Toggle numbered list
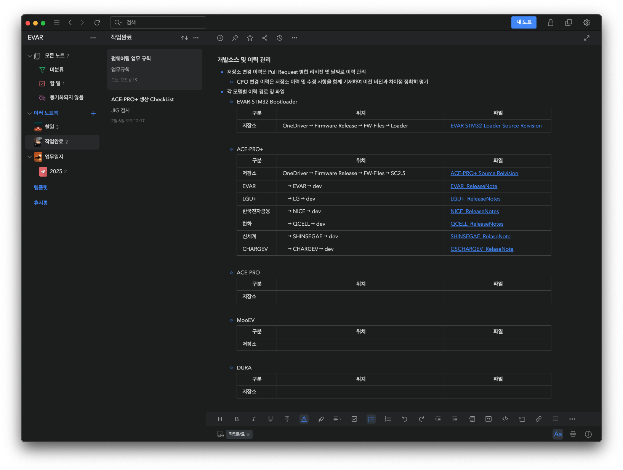 pyautogui.click(x=388, y=419)
